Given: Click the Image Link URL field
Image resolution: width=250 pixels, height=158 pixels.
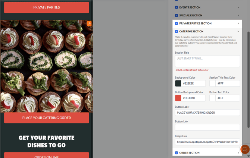Looking at the screenshot, I should click(207, 142).
